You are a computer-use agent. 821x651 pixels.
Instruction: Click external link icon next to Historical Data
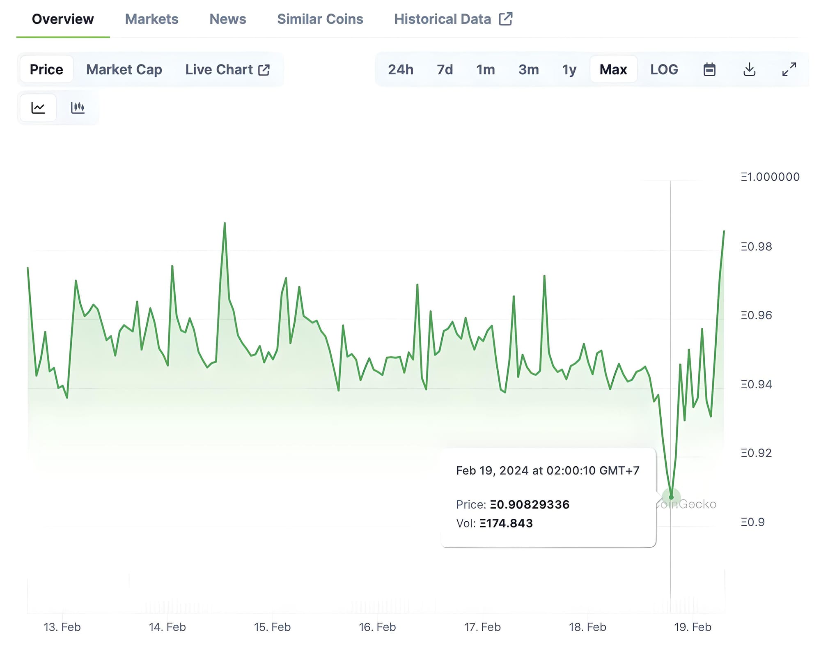tap(506, 19)
